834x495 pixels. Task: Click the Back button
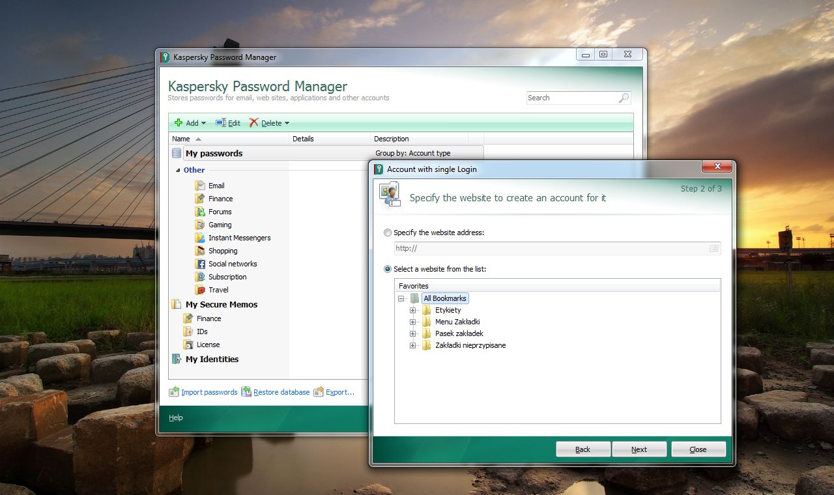(583, 449)
